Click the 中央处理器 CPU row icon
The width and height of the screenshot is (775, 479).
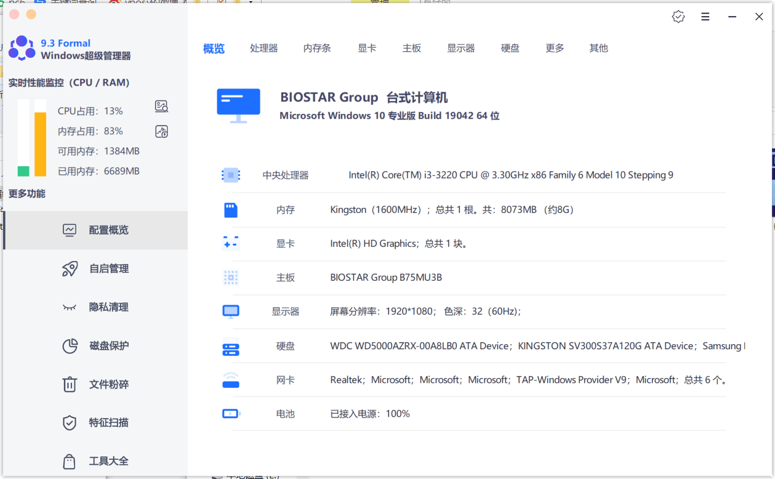tap(230, 175)
